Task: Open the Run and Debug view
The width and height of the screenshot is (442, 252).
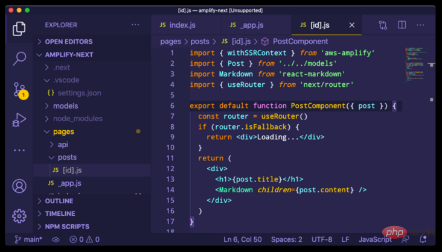Action: click(19, 120)
